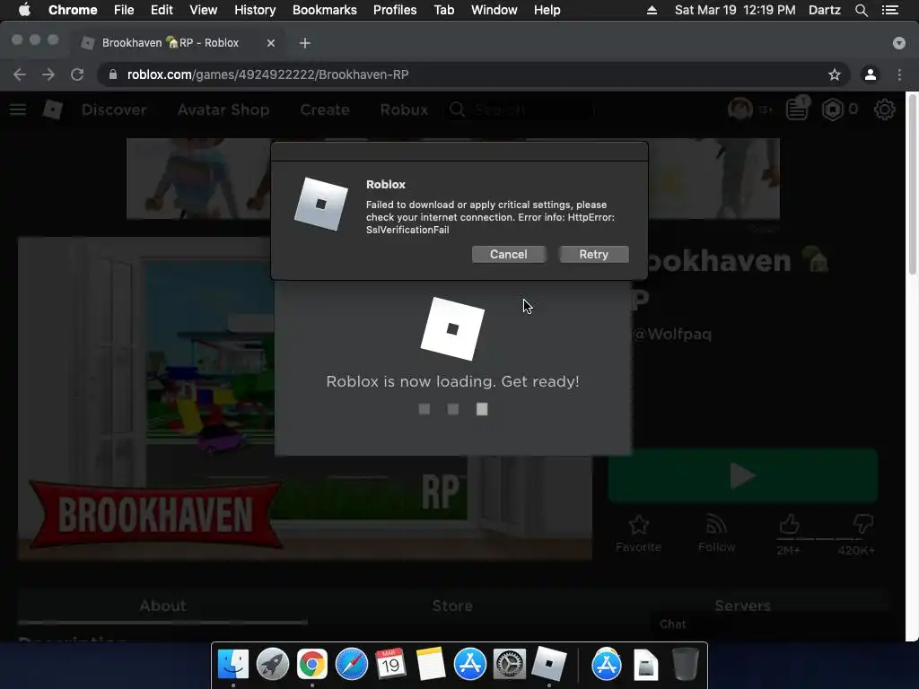This screenshot has height=689, width=919.
Task: Open the Window menu
Action: (495, 10)
